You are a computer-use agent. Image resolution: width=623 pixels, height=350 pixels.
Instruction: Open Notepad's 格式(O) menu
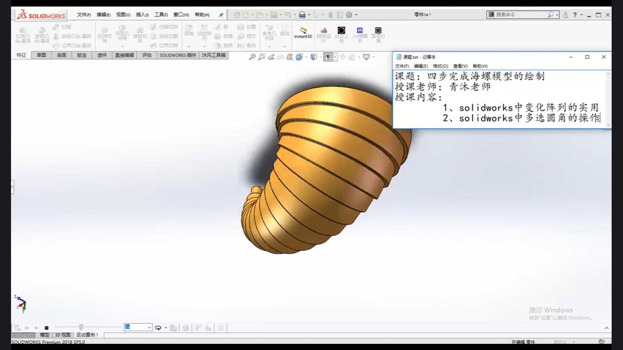pos(440,66)
